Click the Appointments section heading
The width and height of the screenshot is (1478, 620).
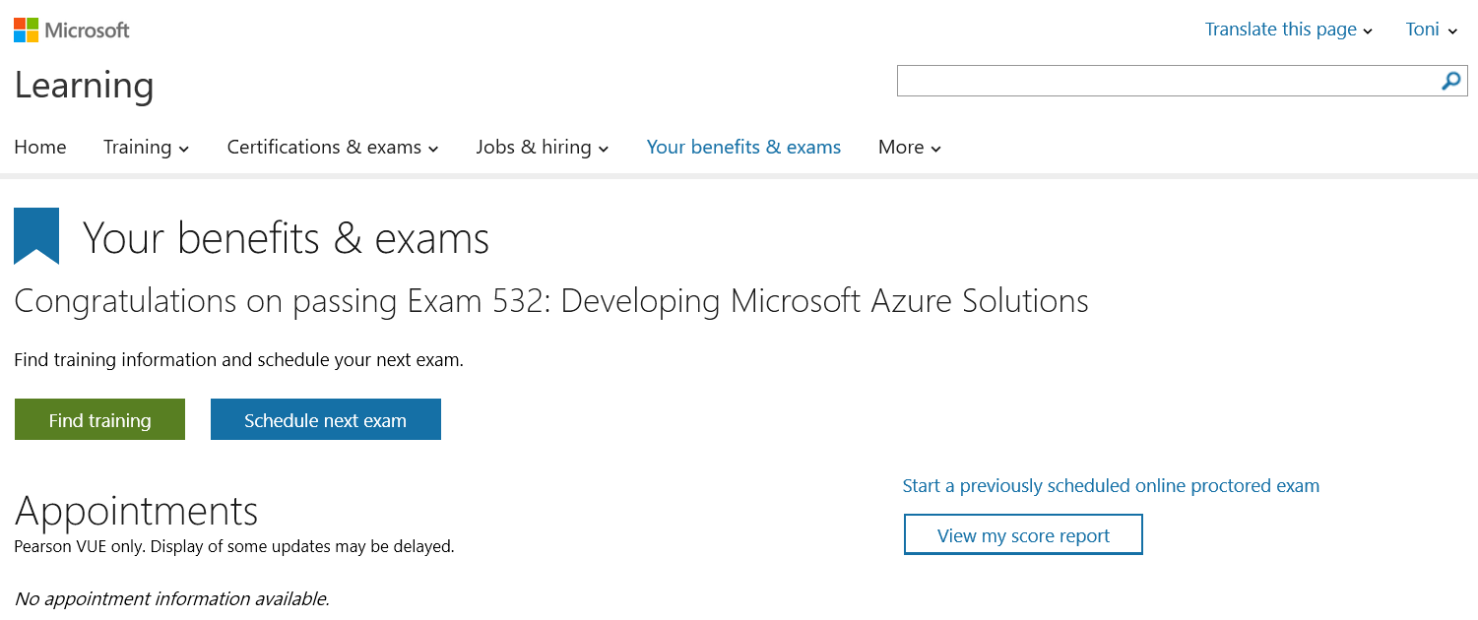coord(136,511)
